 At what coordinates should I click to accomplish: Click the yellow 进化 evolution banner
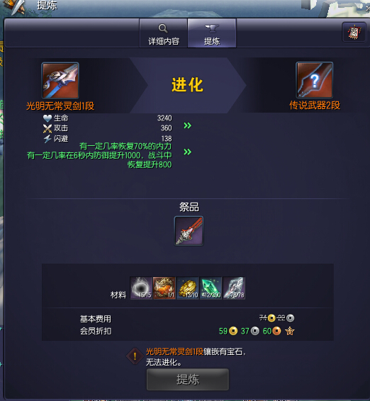188,85
